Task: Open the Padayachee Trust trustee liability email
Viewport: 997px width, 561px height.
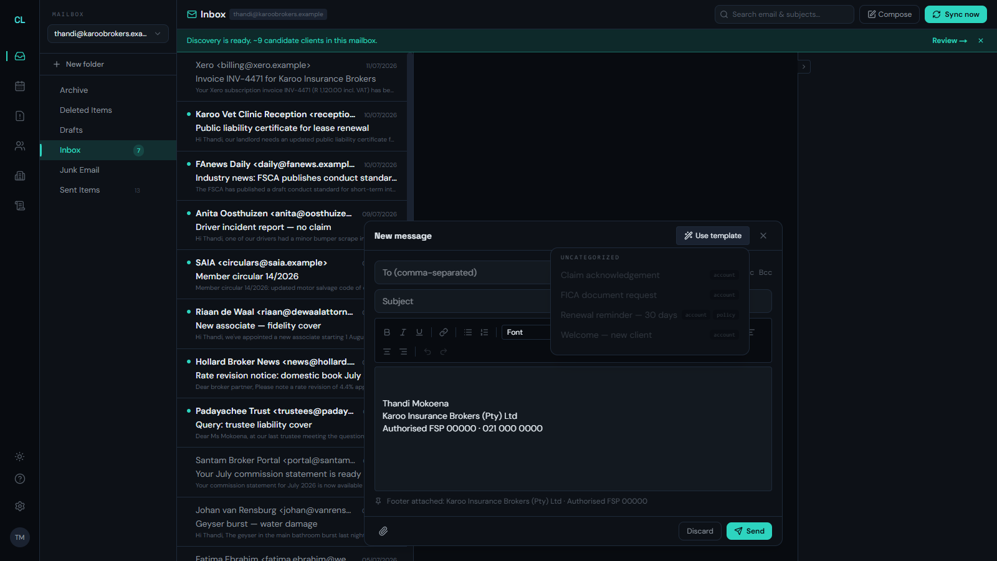Action: (271, 423)
